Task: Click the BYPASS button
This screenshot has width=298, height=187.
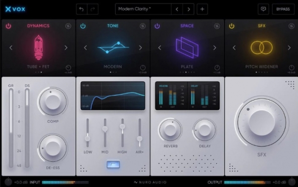Action: 283,9
